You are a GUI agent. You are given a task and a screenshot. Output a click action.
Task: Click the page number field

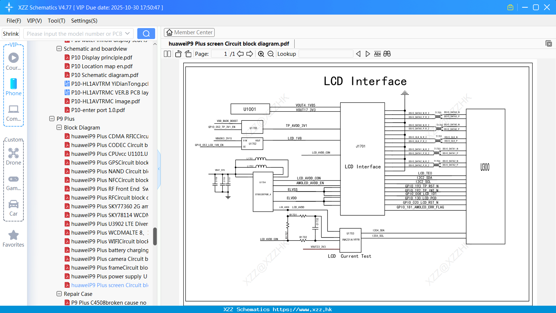tap(220, 54)
